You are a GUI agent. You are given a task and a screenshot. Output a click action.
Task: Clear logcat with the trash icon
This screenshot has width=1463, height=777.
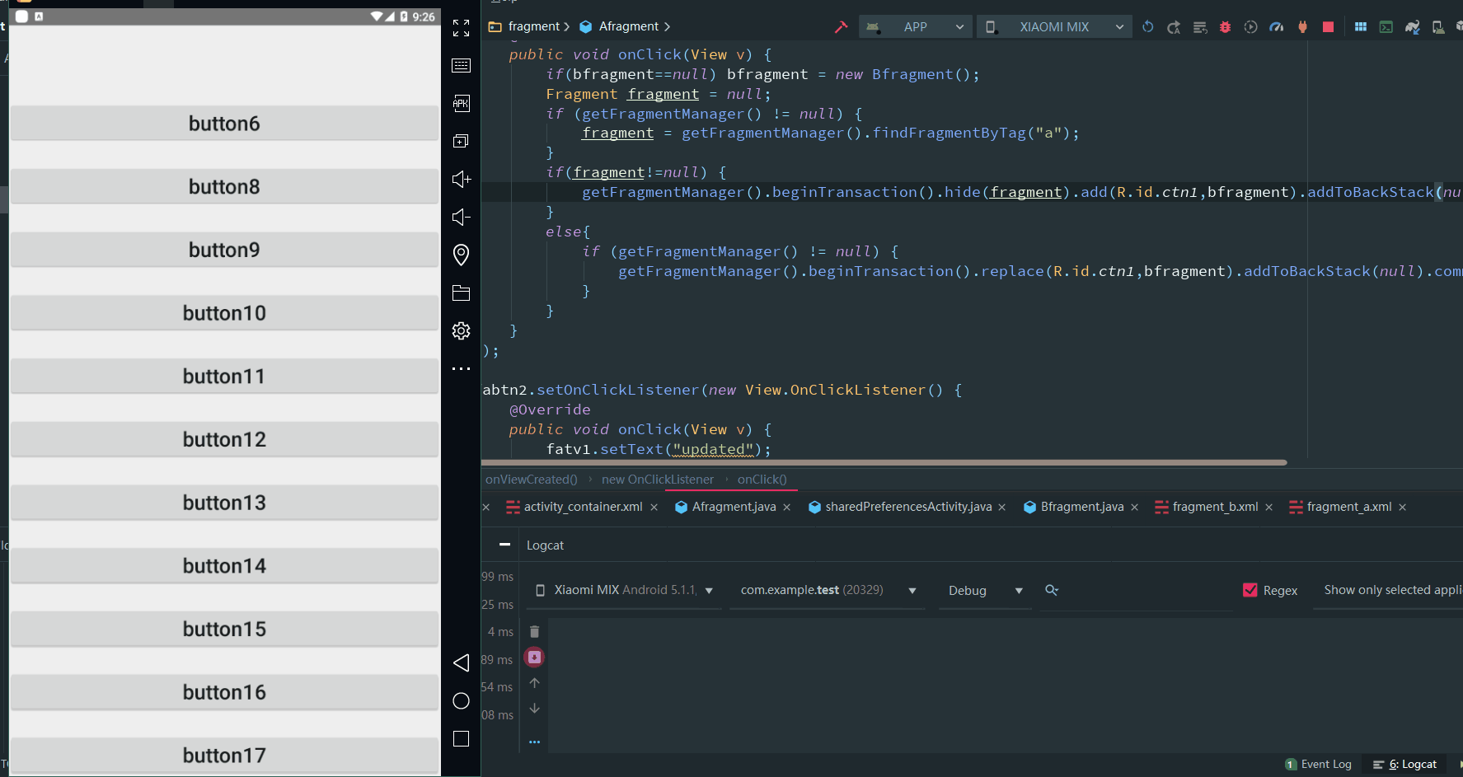pos(534,631)
